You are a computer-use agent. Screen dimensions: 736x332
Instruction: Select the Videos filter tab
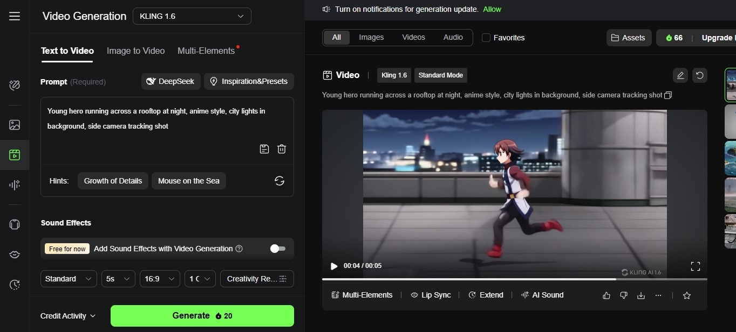414,37
